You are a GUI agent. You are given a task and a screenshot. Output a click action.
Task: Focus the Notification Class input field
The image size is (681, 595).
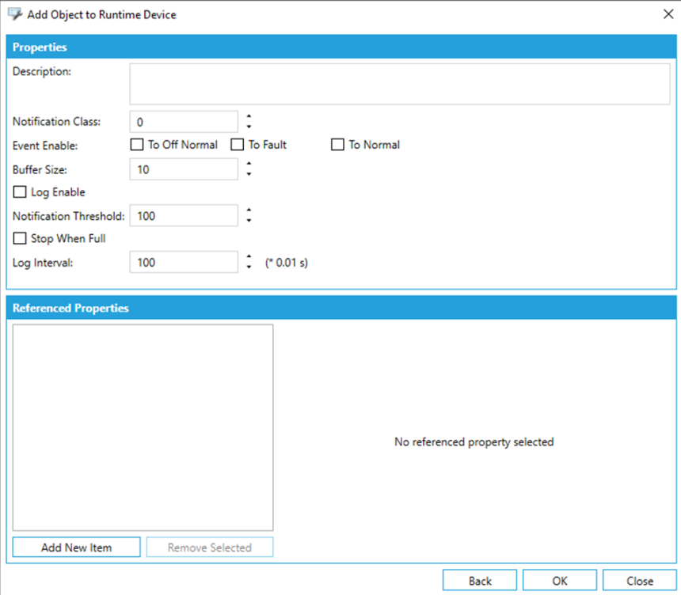click(183, 122)
